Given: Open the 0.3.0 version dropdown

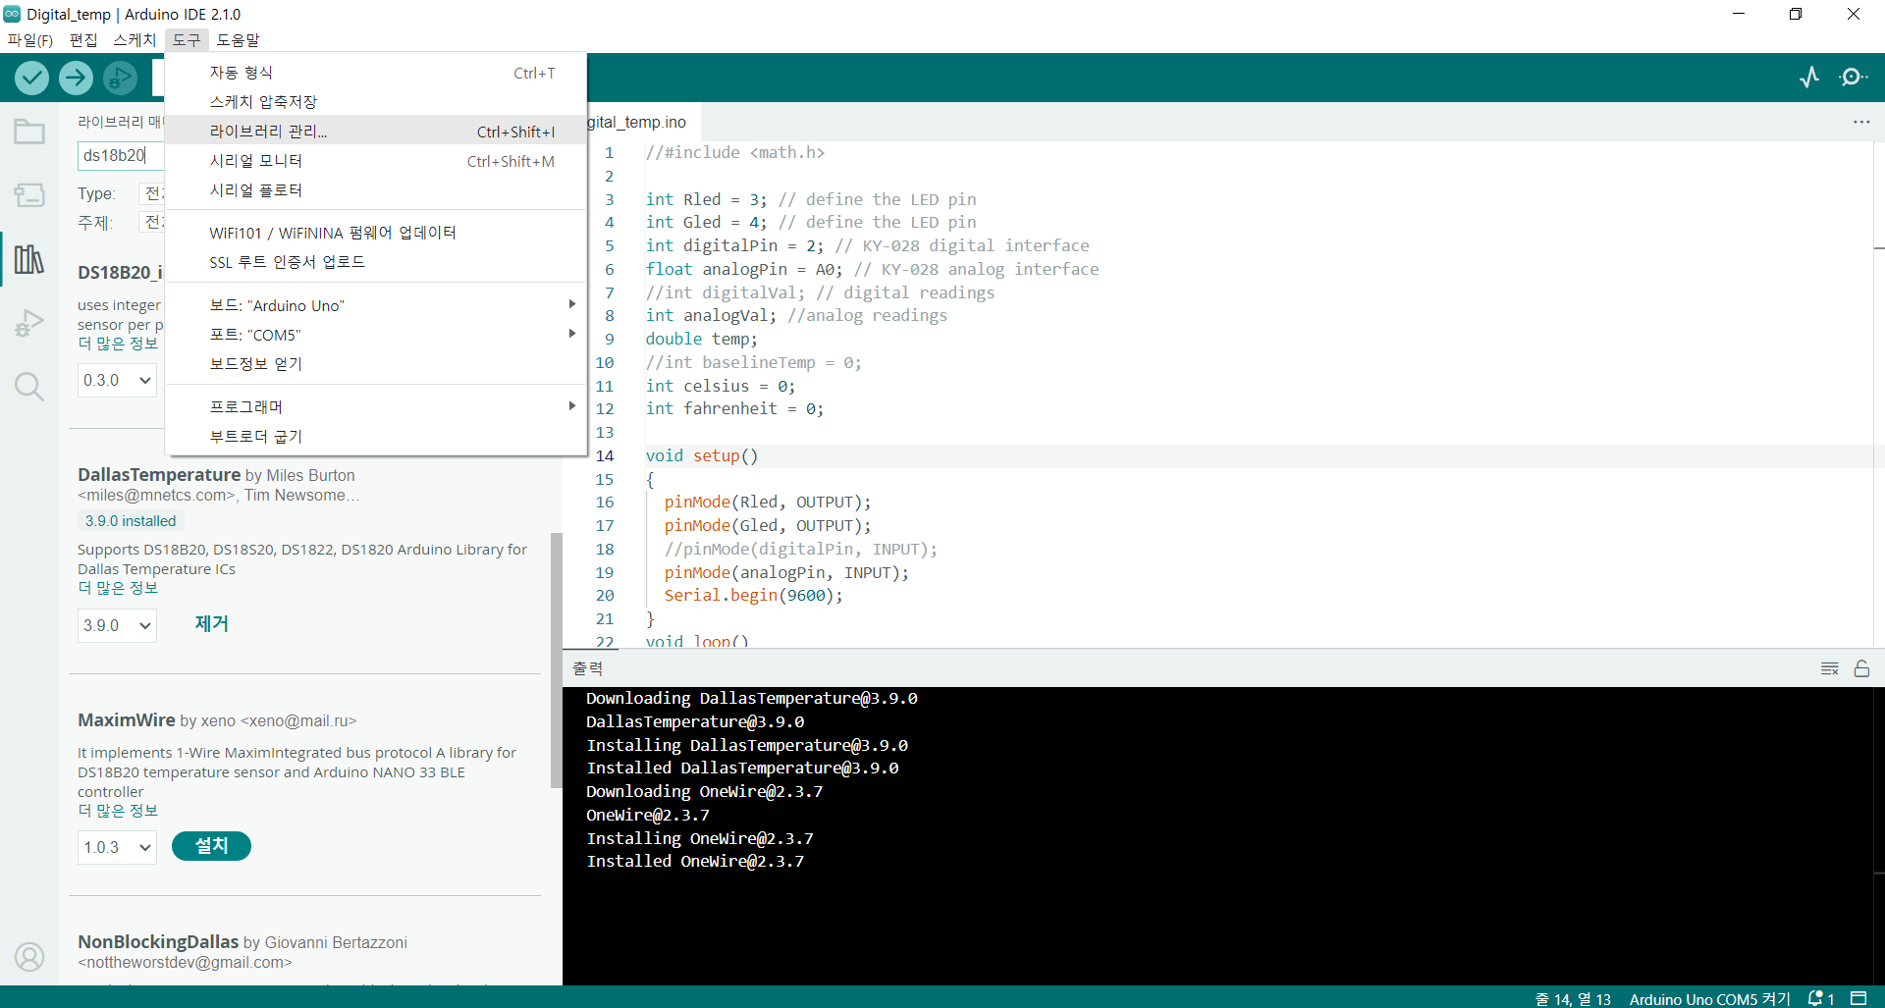Looking at the screenshot, I should click(x=117, y=380).
